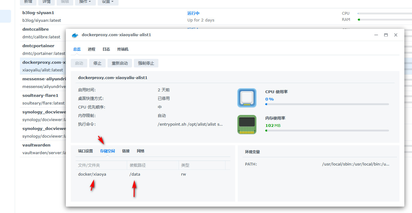412x213 pixels.
Task: Click the 详情 button in background toolbar
Action: click(47, 2)
